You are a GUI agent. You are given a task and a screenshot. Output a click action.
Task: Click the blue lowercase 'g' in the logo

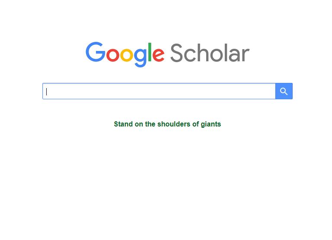point(140,58)
